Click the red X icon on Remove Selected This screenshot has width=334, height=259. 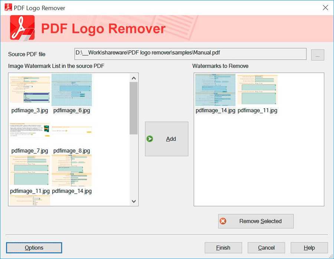click(223, 221)
